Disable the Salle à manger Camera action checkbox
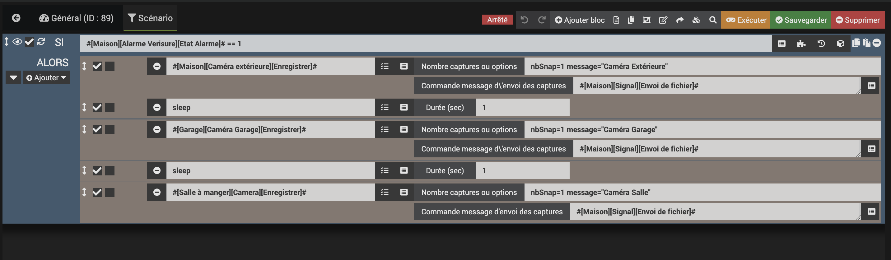The image size is (891, 260). pos(97,193)
